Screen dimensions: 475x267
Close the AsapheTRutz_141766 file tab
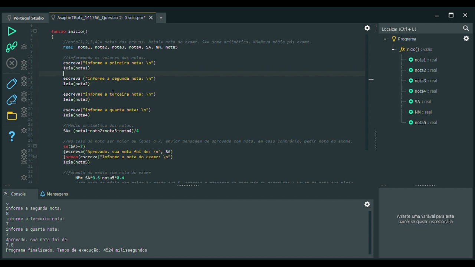(151, 17)
